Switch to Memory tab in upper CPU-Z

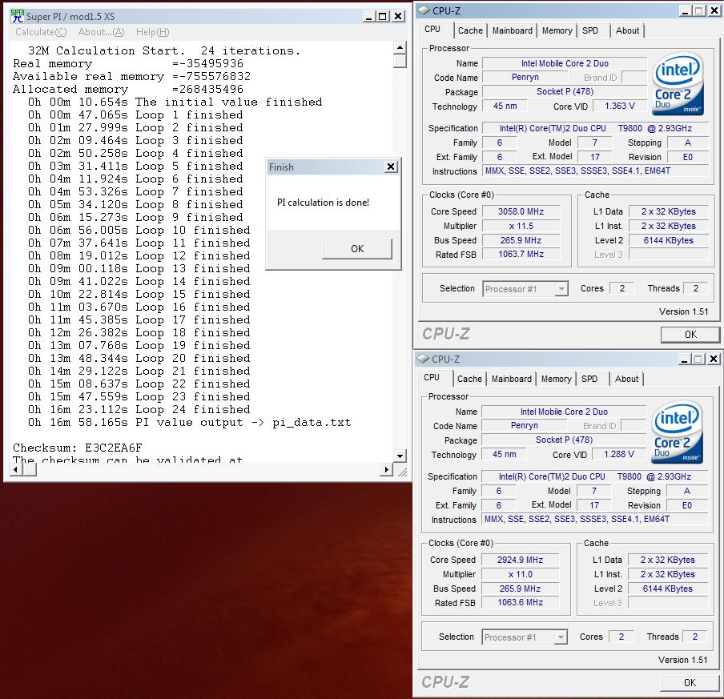(557, 30)
